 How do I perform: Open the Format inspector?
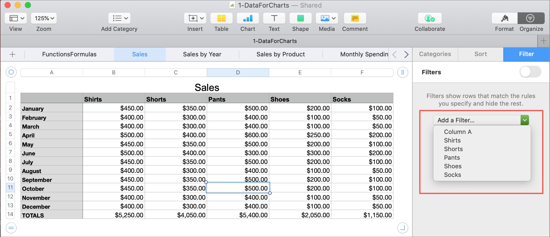[504, 18]
